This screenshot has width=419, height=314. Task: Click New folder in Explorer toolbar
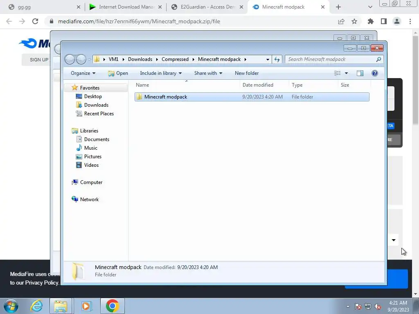click(x=247, y=73)
